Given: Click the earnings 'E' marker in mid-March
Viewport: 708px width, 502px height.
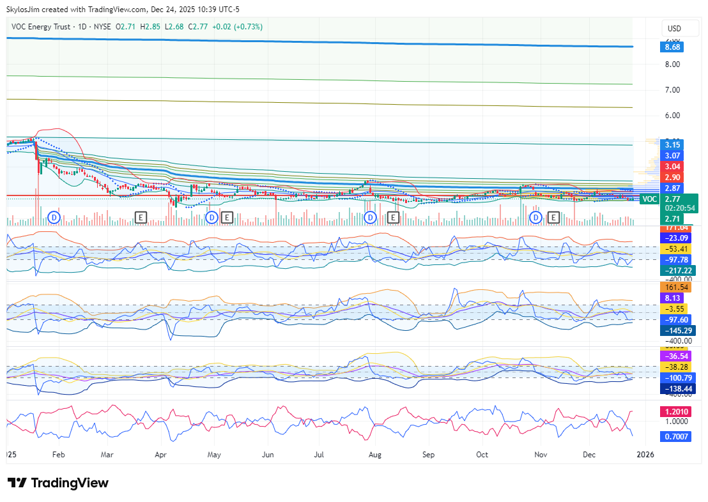Looking at the screenshot, I should (141, 218).
